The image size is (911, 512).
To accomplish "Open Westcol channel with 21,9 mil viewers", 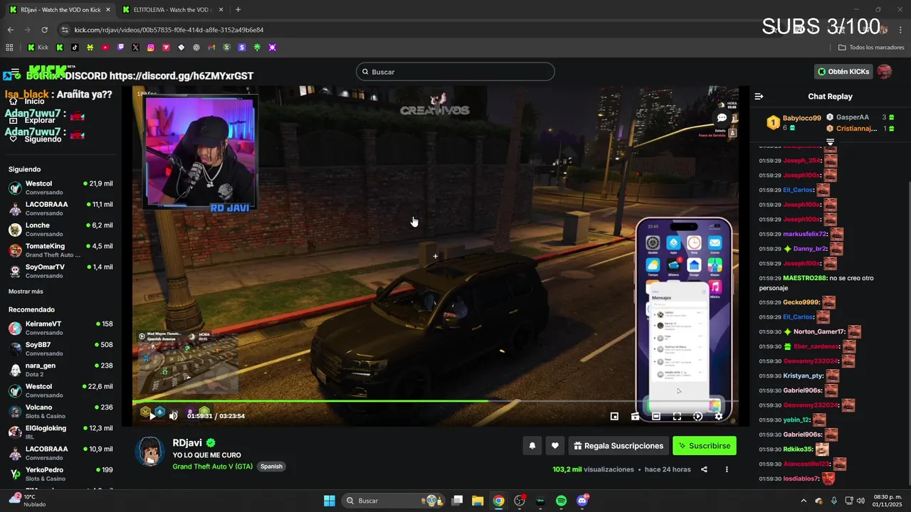I will tap(60, 188).
